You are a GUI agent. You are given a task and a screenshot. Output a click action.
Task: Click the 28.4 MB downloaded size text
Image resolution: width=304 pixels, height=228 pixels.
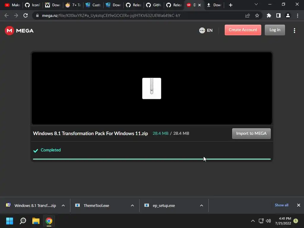tap(161, 133)
